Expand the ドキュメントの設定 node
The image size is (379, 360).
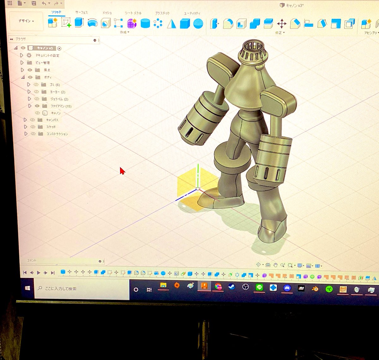pos(21,55)
